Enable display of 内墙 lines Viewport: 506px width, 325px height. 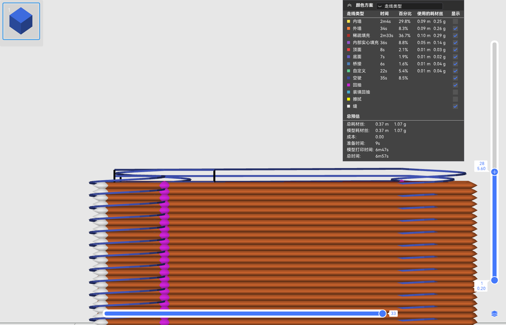coord(455,21)
